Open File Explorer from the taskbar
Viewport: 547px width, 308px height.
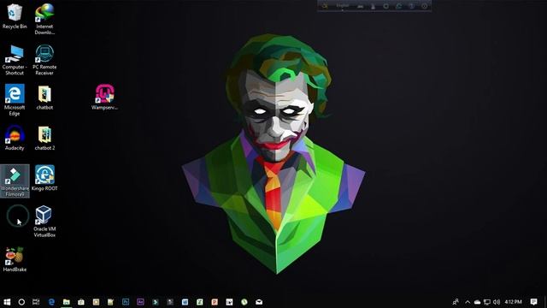click(x=67, y=302)
